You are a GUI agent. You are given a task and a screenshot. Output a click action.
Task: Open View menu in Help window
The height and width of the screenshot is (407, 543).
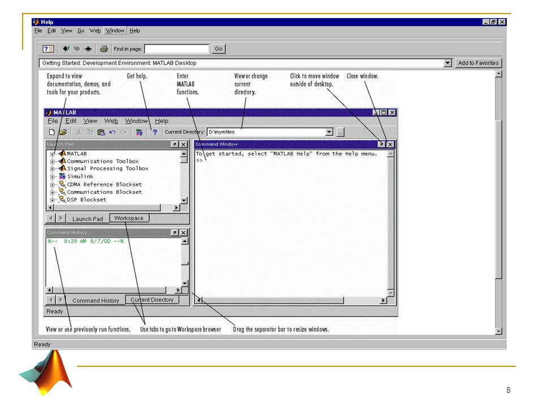[x=67, y=31]
